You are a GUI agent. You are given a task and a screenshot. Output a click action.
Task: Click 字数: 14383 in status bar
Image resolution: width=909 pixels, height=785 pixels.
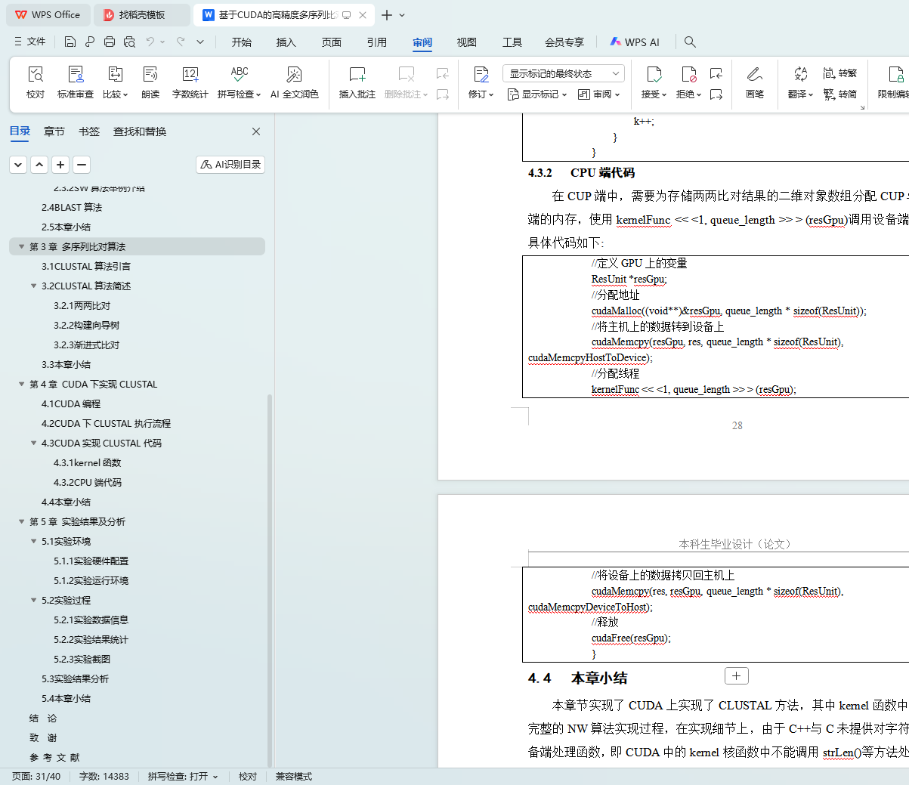click(104, 777)
